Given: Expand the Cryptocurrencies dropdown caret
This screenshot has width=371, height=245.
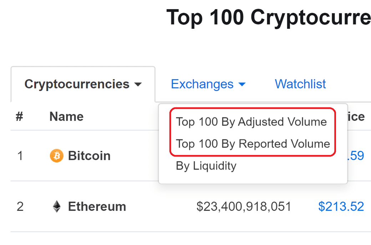Looking at the screenshot, I should pos(138,84).
